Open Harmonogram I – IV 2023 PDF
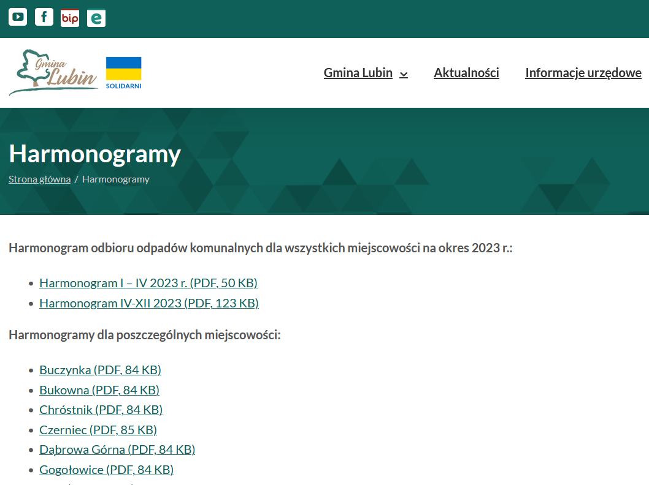Screen dimensions: 649x485 [148, 283]
